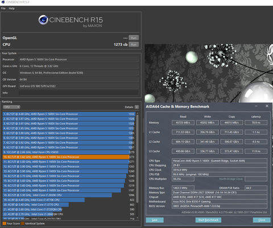
Task: Open the Help menu in Cinebench
Action: click(11, 9)
